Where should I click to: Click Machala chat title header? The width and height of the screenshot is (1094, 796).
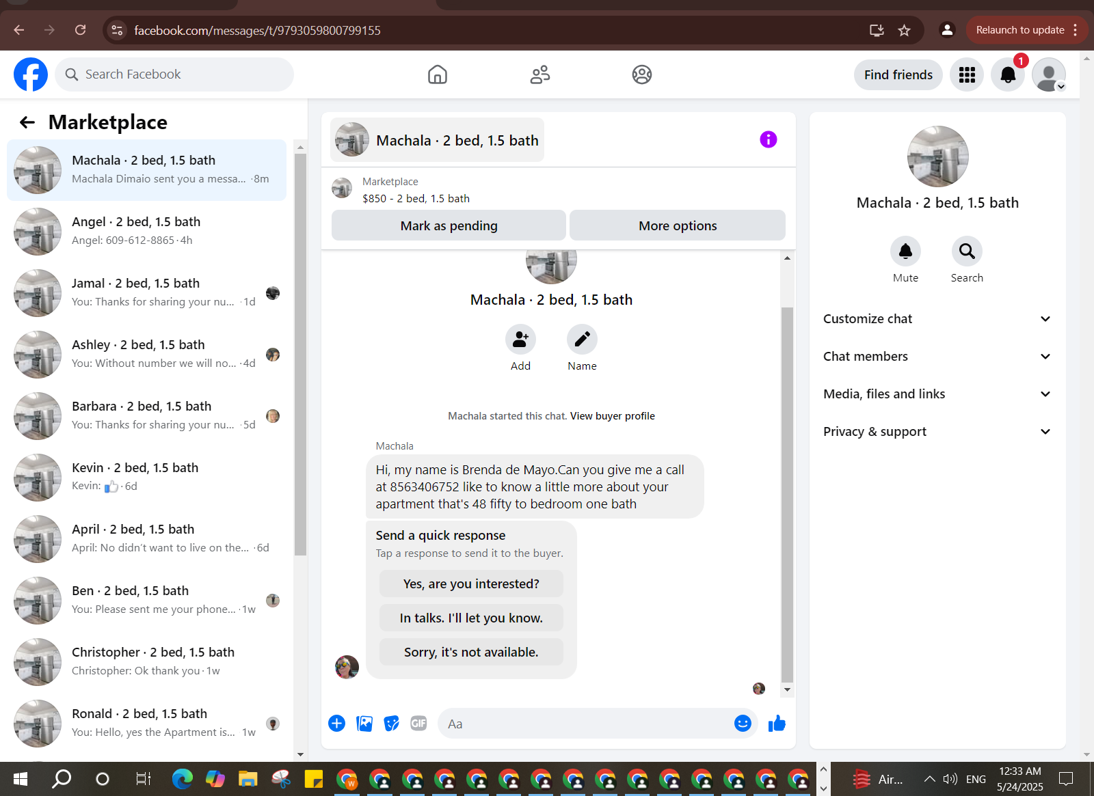pyautogui.click(x=438, y=140)
